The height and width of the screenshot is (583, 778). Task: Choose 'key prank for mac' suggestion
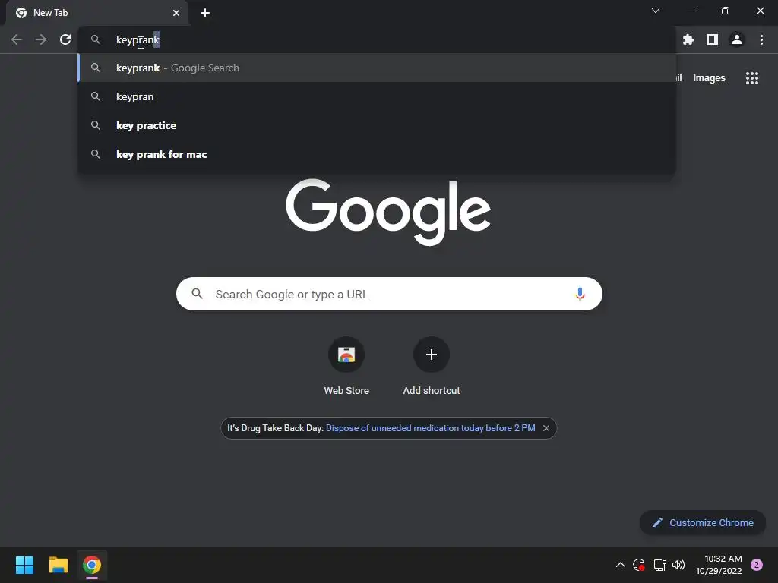click(377, 154)
